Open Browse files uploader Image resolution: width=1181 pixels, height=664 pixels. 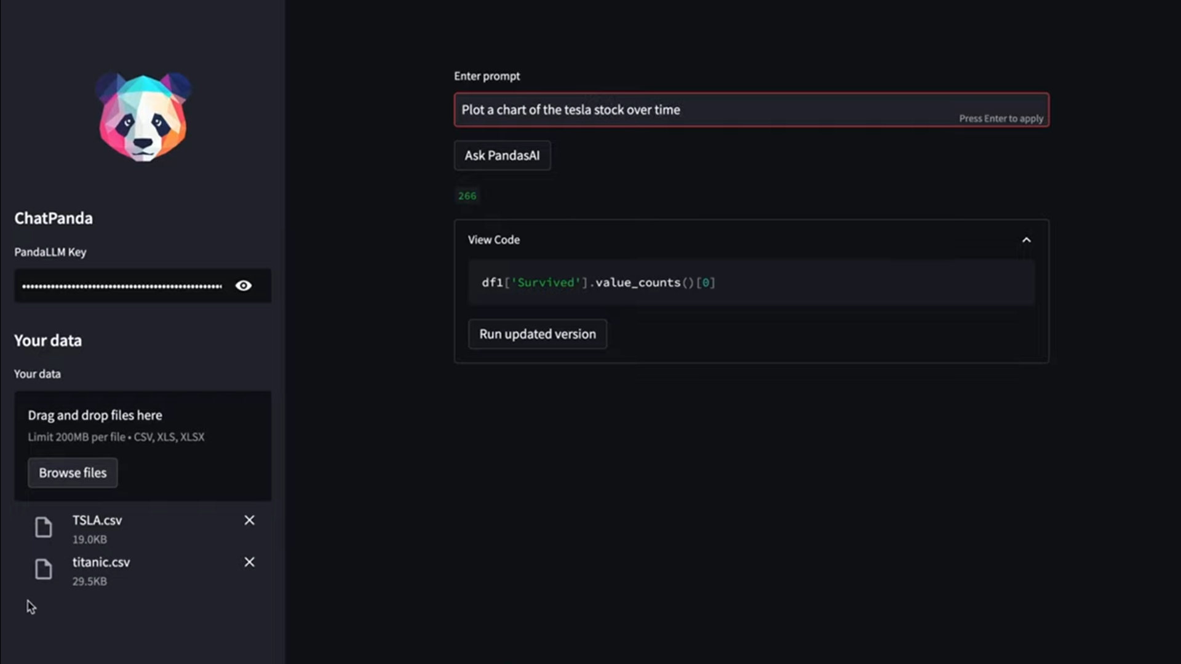(x=73, y=473)
